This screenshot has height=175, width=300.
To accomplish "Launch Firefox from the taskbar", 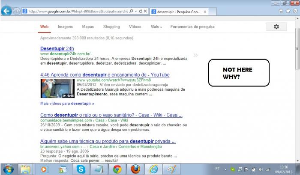I will click(135, 169).
